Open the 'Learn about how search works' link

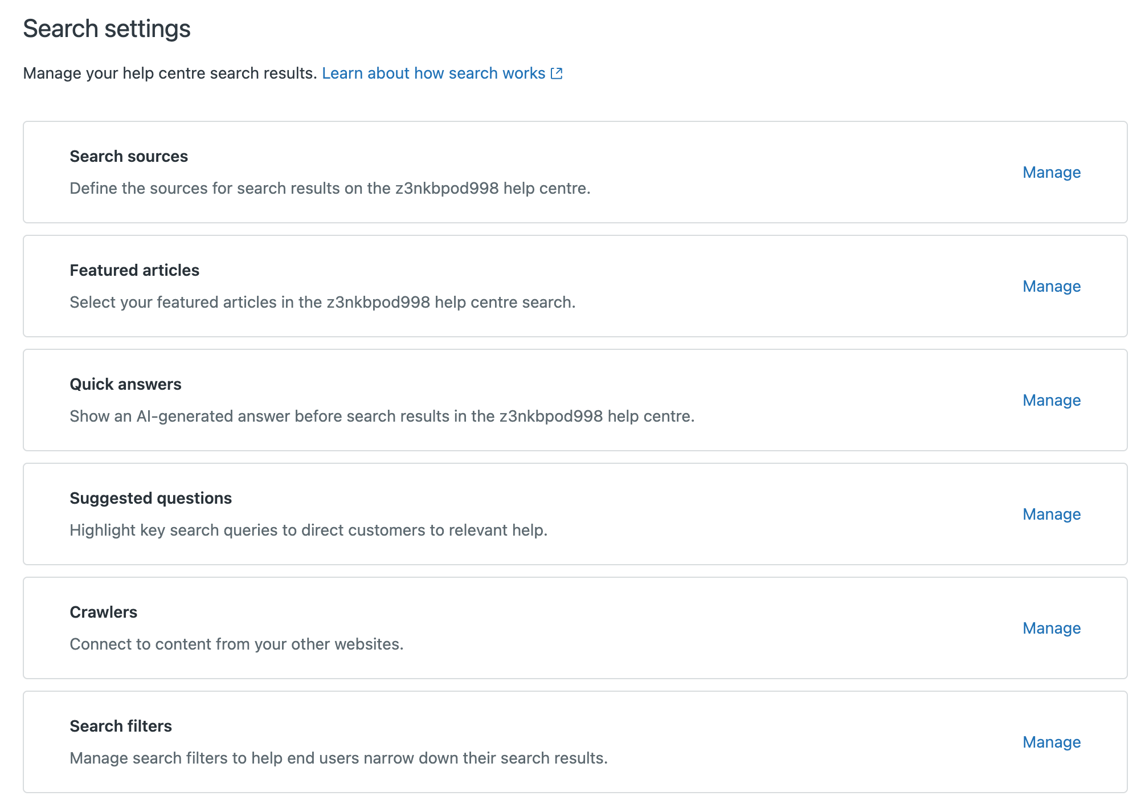(434, 74)
